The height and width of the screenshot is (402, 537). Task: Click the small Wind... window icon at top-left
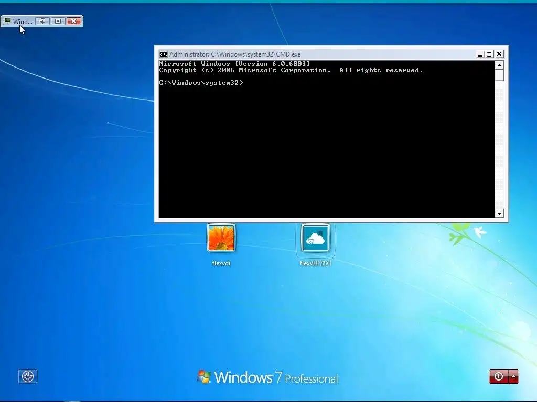7,21
